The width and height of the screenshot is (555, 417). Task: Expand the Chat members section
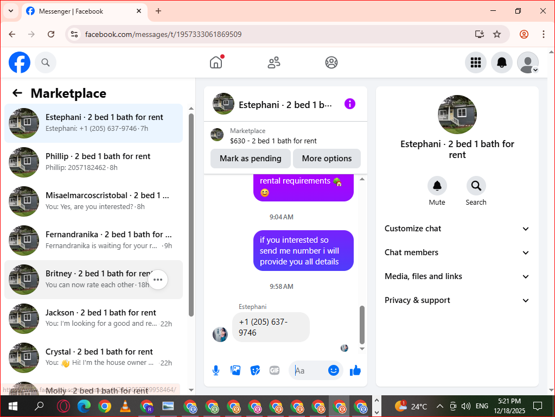pyautogui.click(x=457, y=252)
